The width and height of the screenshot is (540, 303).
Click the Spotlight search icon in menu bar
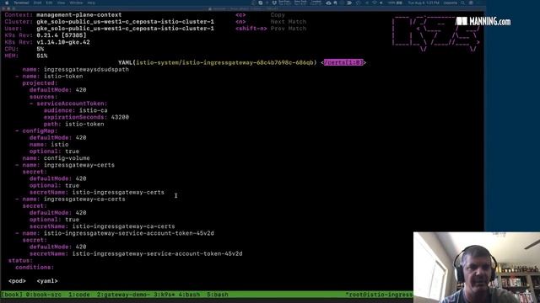(x=462, y=3)
